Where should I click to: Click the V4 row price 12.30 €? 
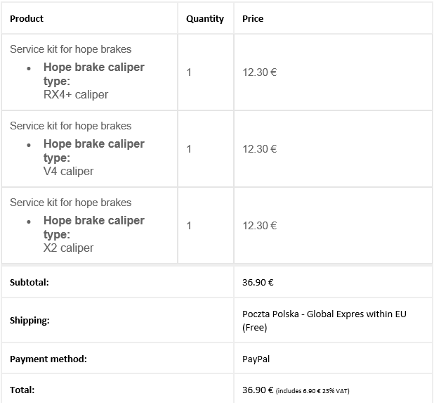coord(259,148)
